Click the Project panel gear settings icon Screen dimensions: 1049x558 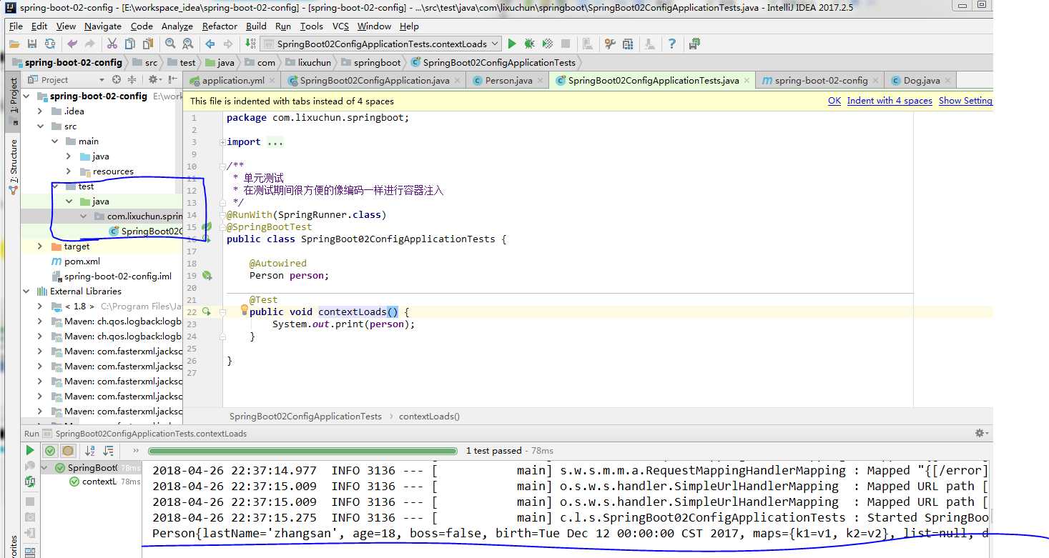pyautogui.click(x=152, y=80)
